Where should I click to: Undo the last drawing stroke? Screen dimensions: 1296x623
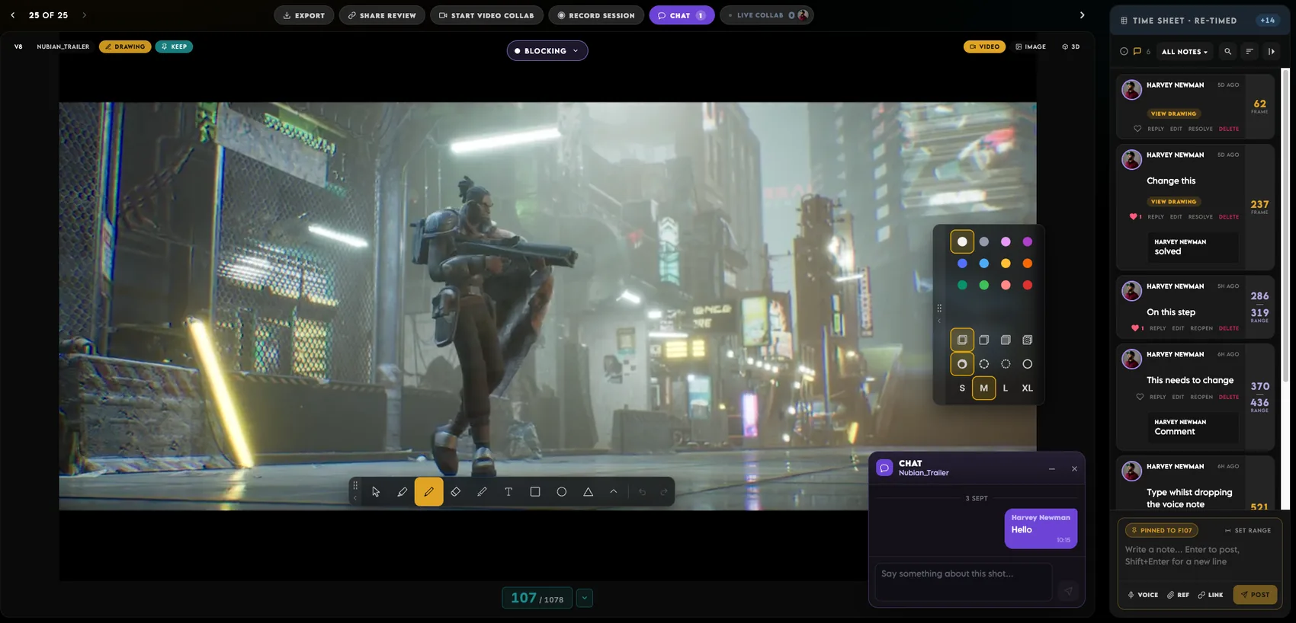pyautogui.click(x=642, y=492)
